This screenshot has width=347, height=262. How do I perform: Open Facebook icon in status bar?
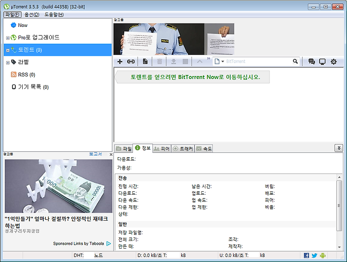click(307, 255)
